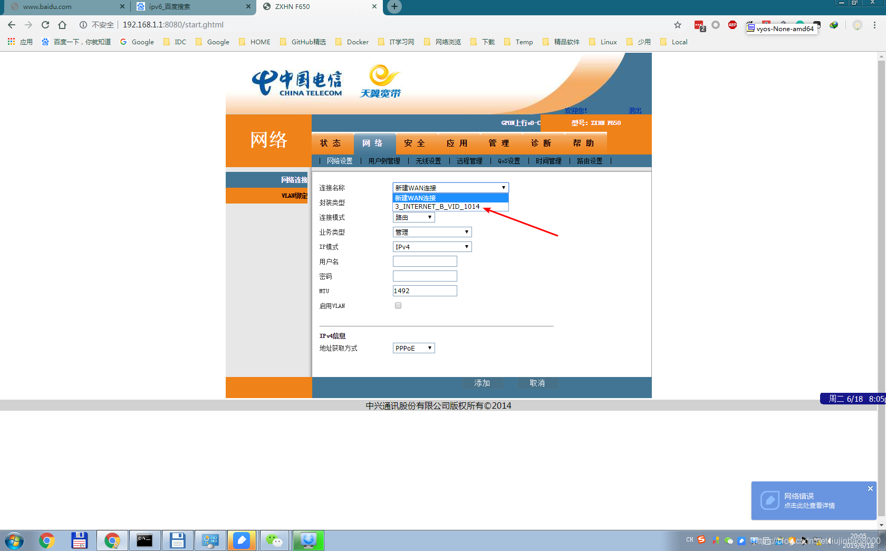The width and height of the screenshot is (886, 551).
Task: Bookmark this page with the star
Action: 678,25
